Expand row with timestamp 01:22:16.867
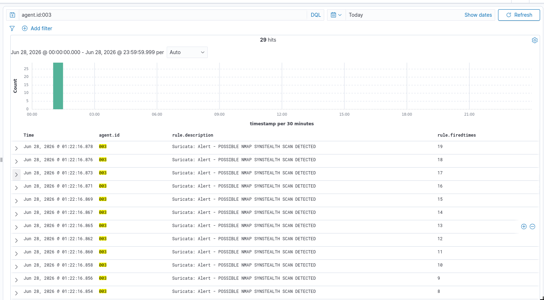Screen dimensions: 544x300 pyautogui.click(x=16, y=214)
